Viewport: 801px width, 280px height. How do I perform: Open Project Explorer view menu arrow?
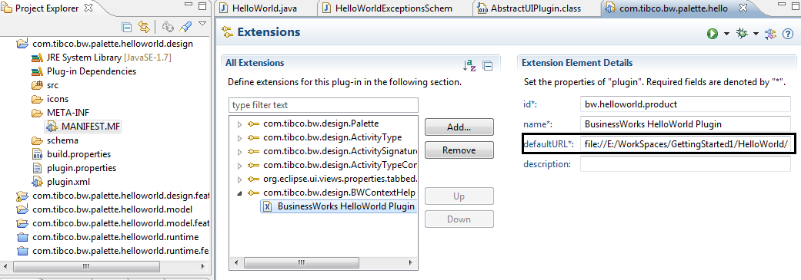[x=202, y=24]
